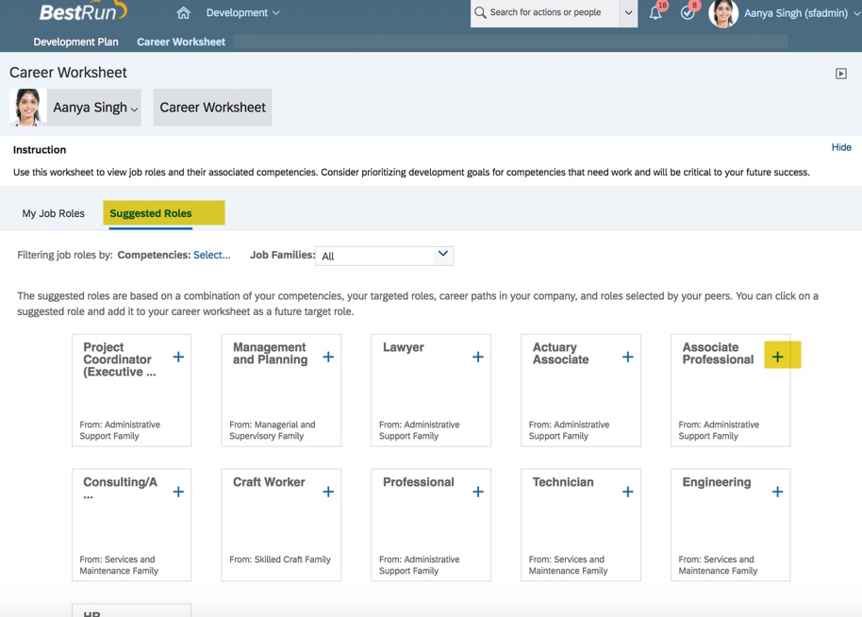The height and width of the screenshot is (617, 862).
Task: Click the play icon at page right
Action: point(840,74)
